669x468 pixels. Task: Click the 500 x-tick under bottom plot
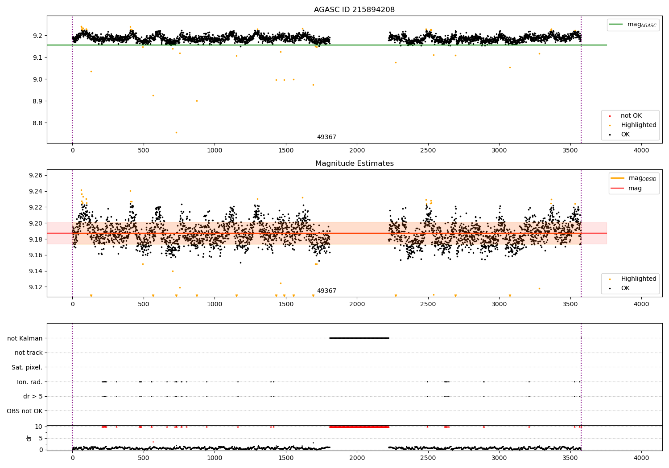pos(144,458)
